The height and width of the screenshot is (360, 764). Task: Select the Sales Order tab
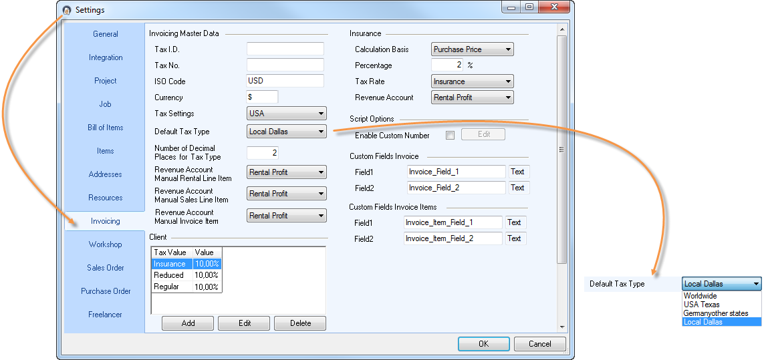[105, 268]
